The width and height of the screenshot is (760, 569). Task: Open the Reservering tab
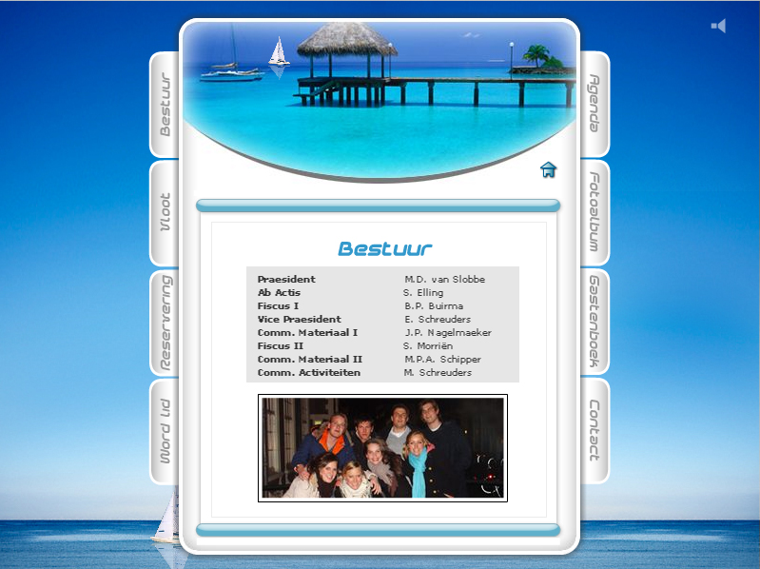[166, 323]
